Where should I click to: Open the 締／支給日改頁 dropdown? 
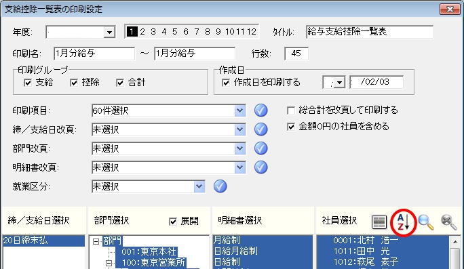(x=240, y=129)
